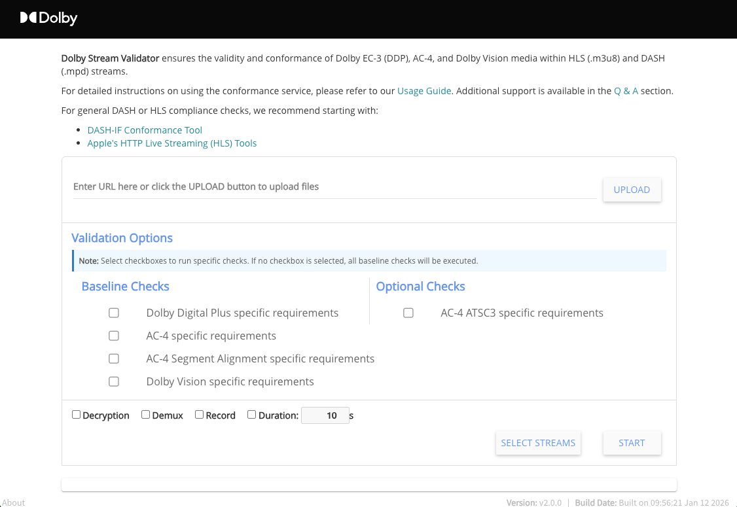Click the Dolby logo in header
Screen dimensions: 737x507
[48, 18]
